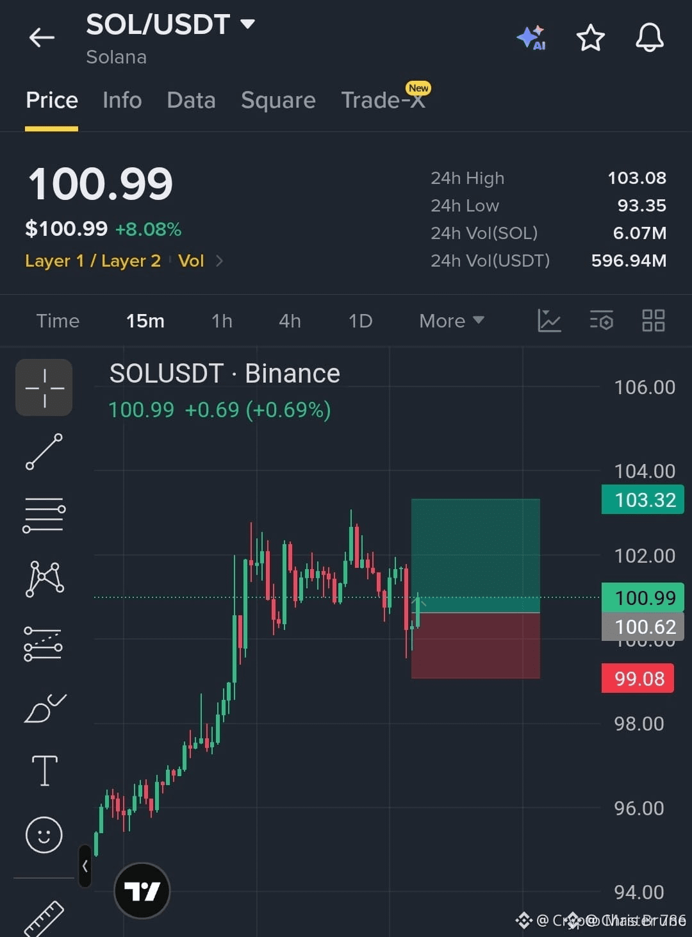Viewport: 692px width, 937px height.
Task: Select the green profit zone rectangle
Action: pyautogui.click(x=475, y=556)
